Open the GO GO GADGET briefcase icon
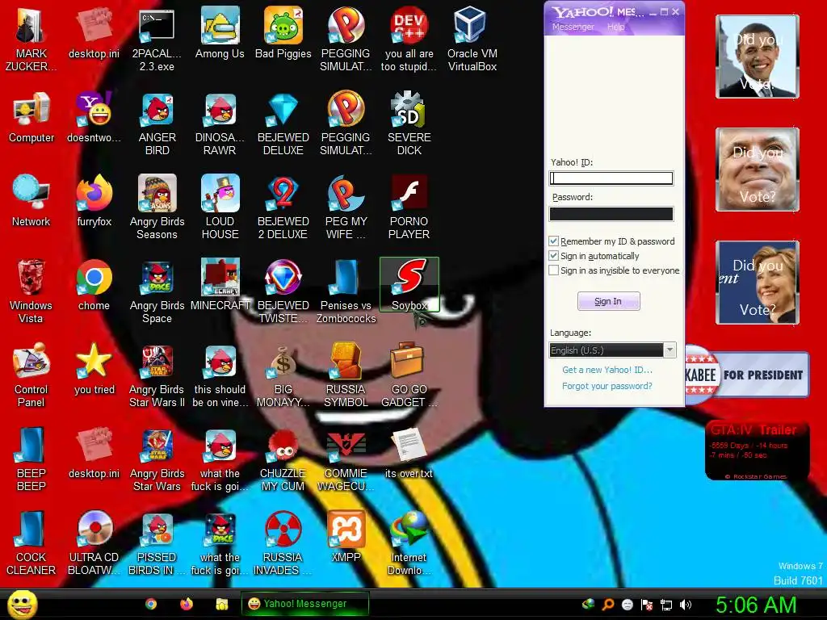Screen dimensions: 827x620 coord(409,375)
